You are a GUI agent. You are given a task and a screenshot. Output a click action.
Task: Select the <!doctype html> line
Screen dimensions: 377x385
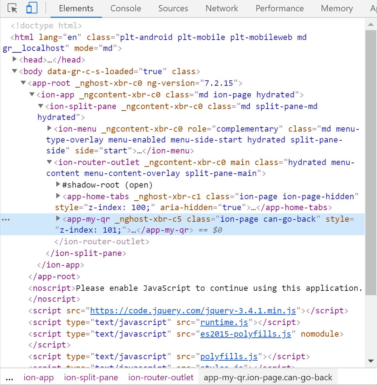46,25
